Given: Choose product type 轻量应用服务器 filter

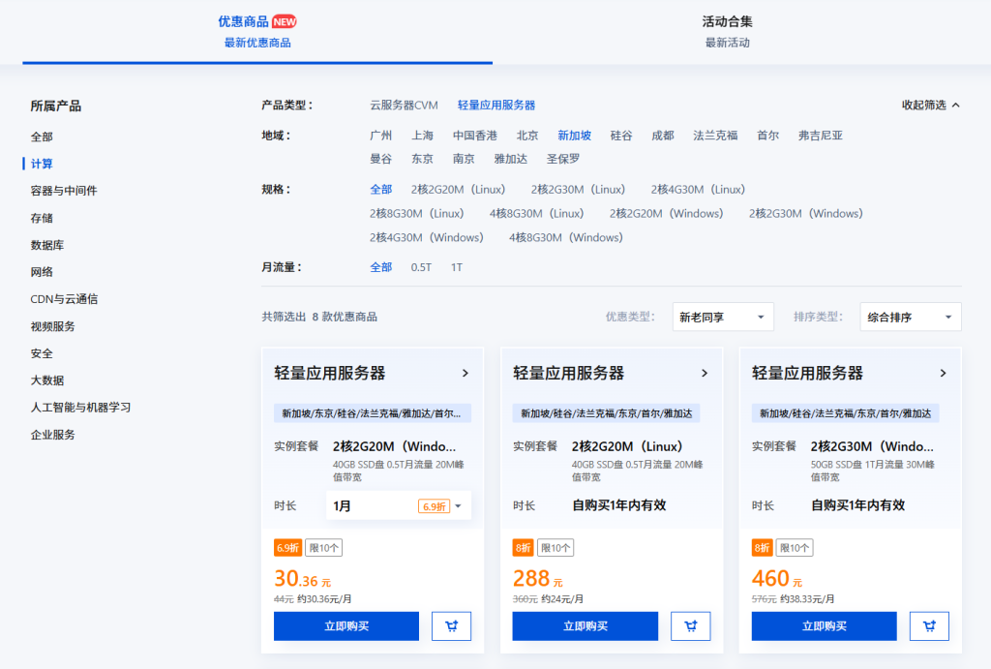Looking at the screenshot, I should [x=496, y=105].
